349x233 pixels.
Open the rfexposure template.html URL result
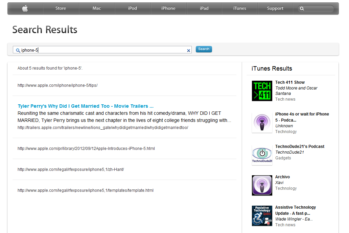[86, 190]
